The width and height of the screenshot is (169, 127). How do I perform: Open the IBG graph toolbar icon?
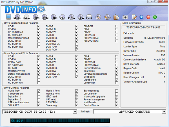54,17
